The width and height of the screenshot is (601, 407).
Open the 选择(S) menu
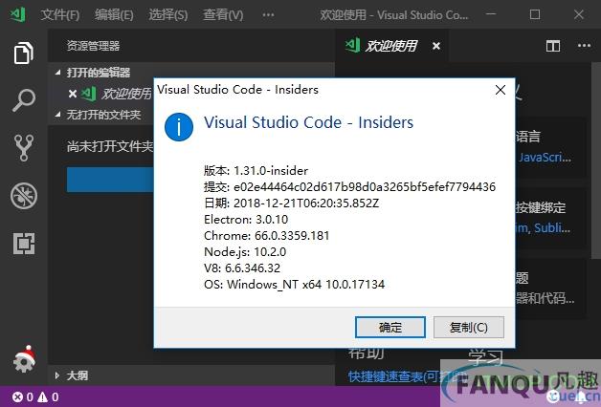(168, 15)
